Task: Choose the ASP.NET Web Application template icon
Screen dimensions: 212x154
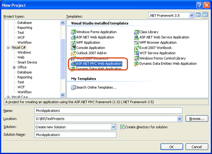Action: [73, 37]
